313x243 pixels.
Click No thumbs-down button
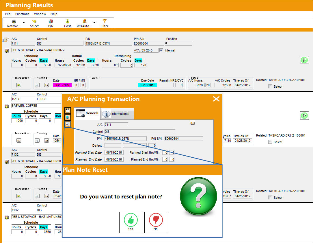point(156,222)
